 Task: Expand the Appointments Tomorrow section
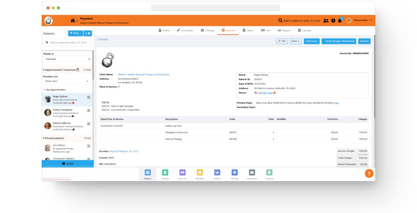(x=60, y=70)
